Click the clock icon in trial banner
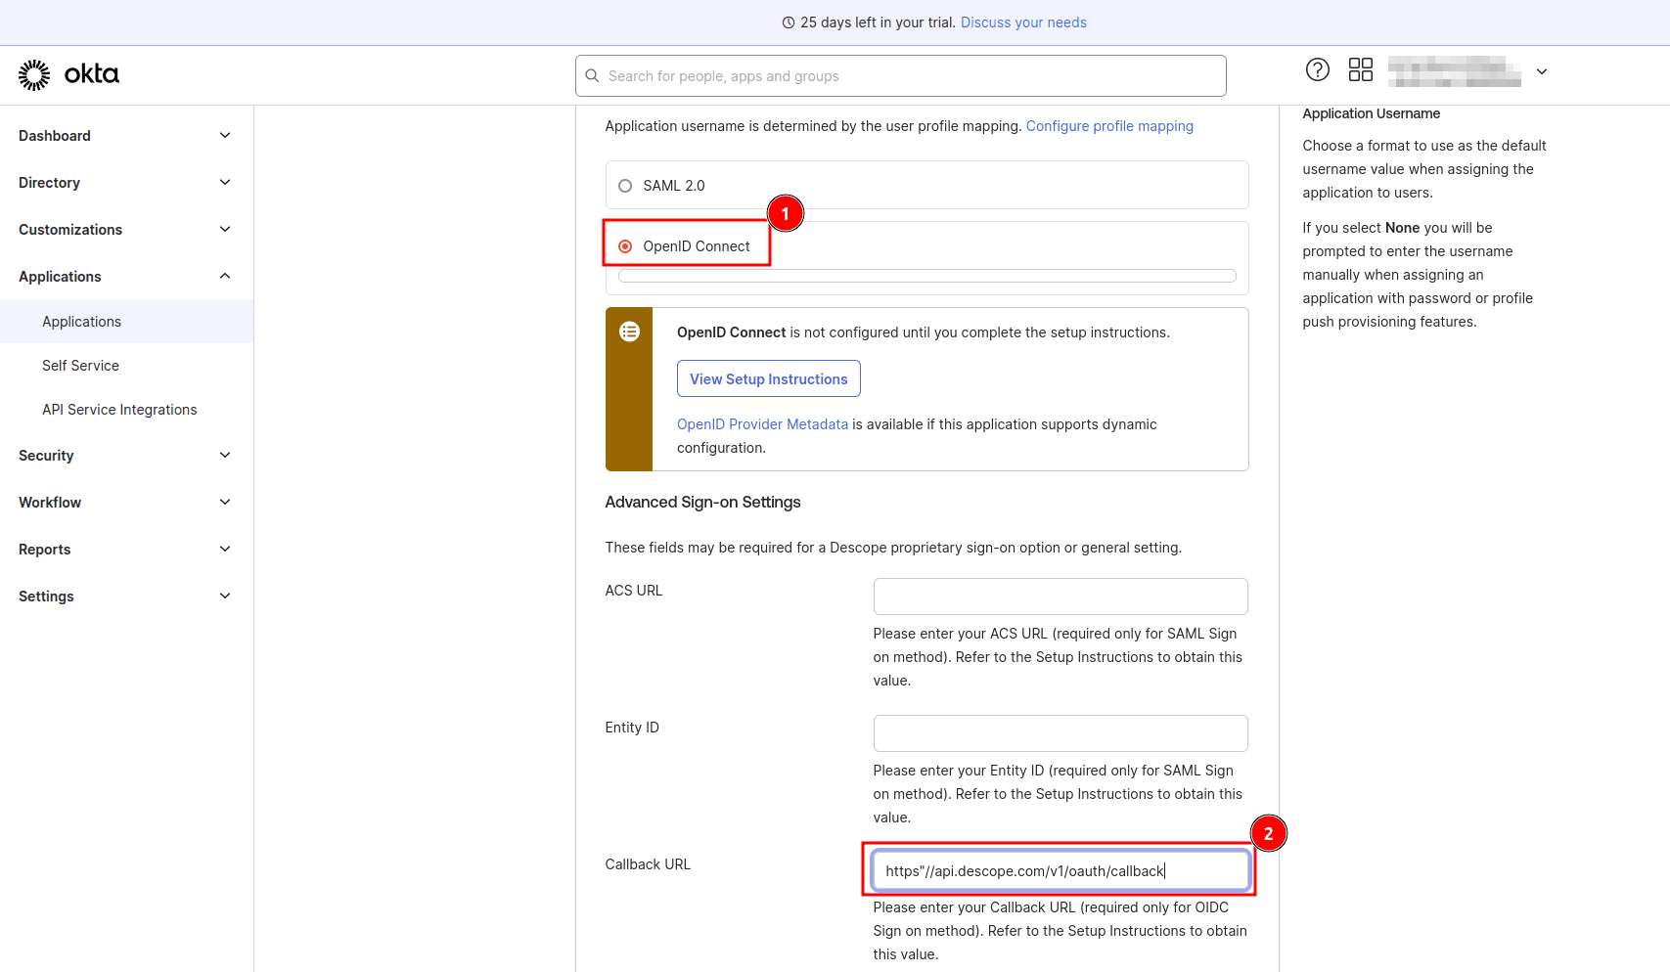1670x972 pixels. 789,22
